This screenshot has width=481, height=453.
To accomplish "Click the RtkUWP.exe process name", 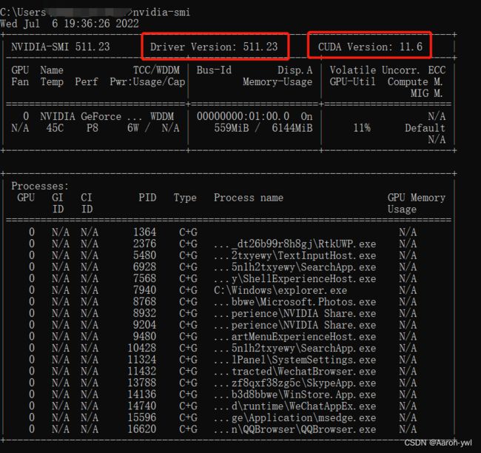I will click(295, 244).
